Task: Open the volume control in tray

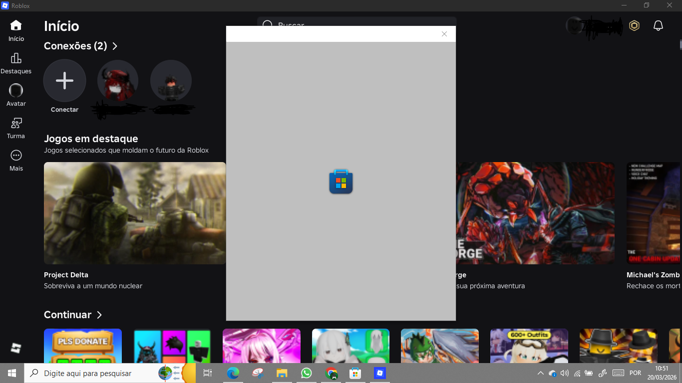Action: point(565,373)
